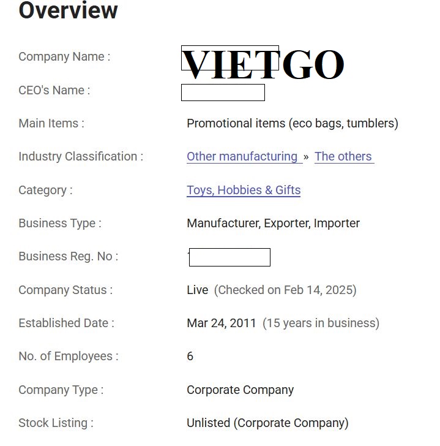Open the "Toys, Hobbies & Gifts" category link
The height and width of the screenshot is (446, 440).
click(x=244, y=190)
